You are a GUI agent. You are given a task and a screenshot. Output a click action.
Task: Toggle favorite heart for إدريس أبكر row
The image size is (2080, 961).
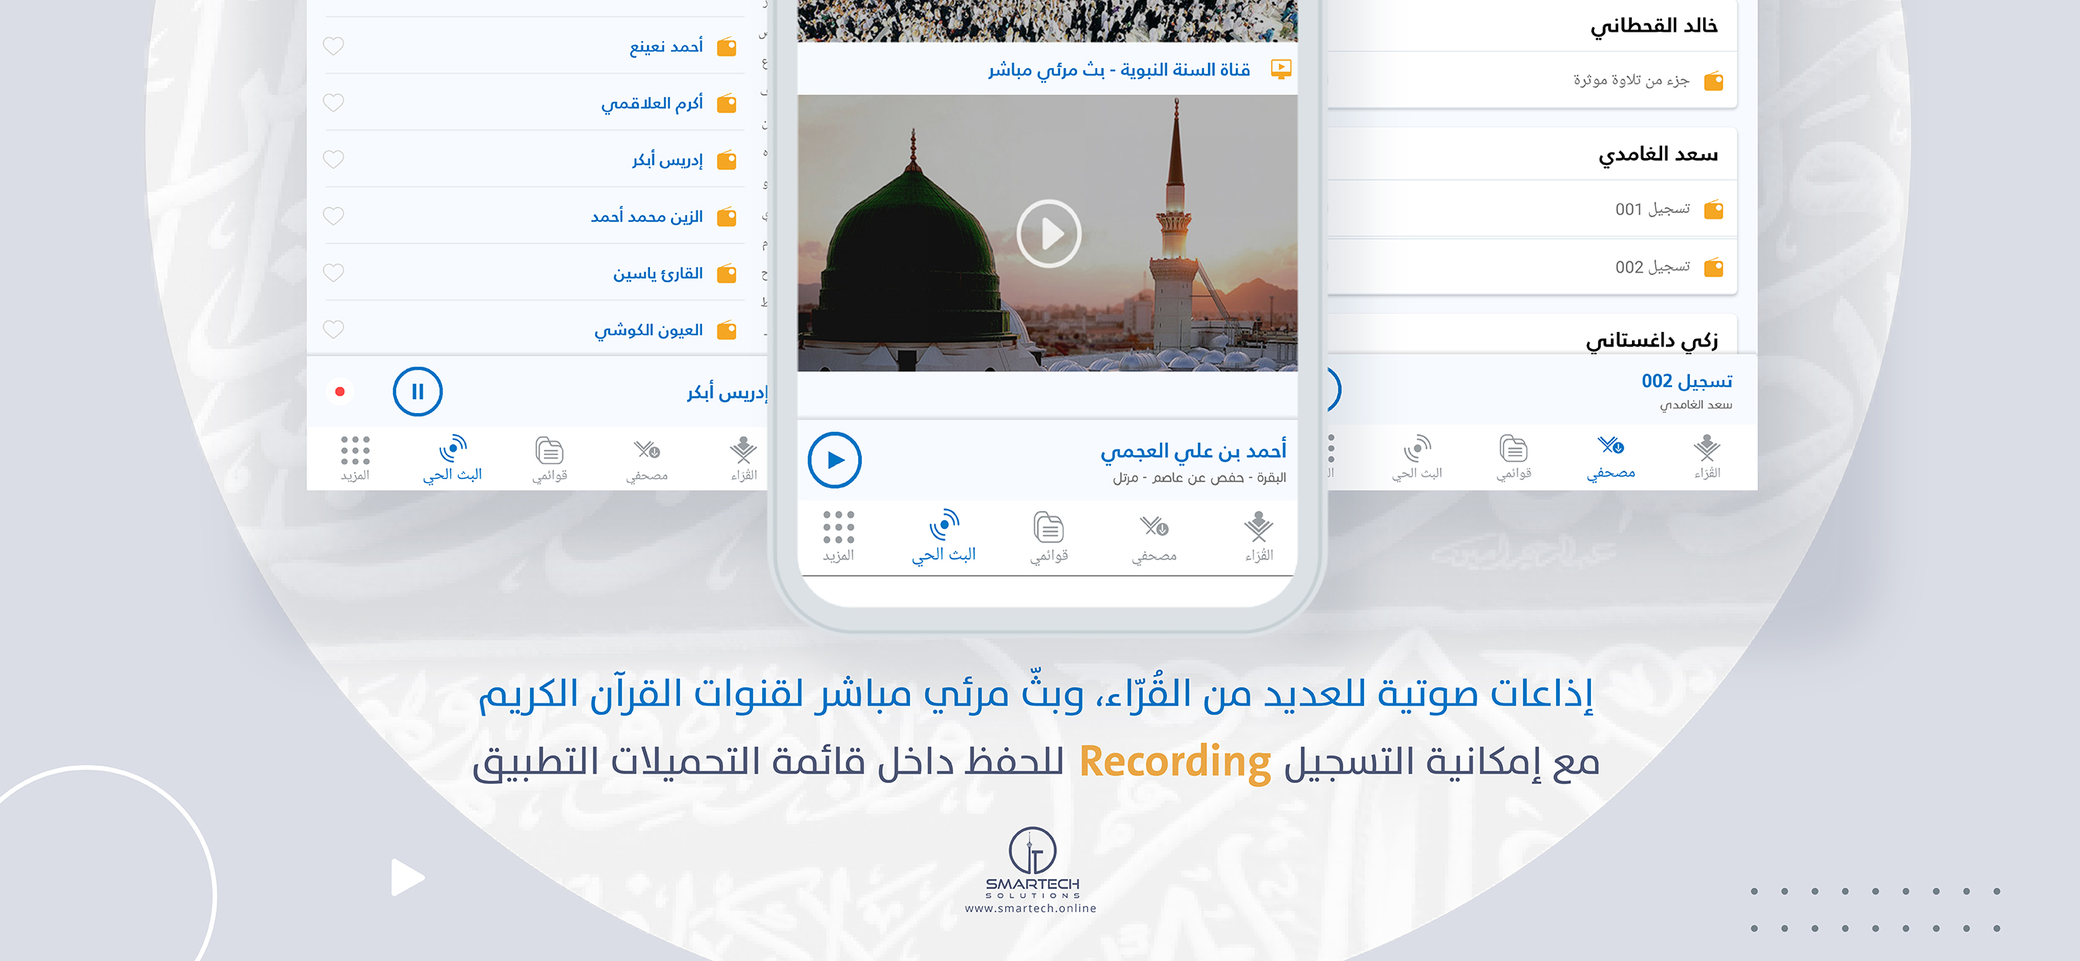(334, 159)
